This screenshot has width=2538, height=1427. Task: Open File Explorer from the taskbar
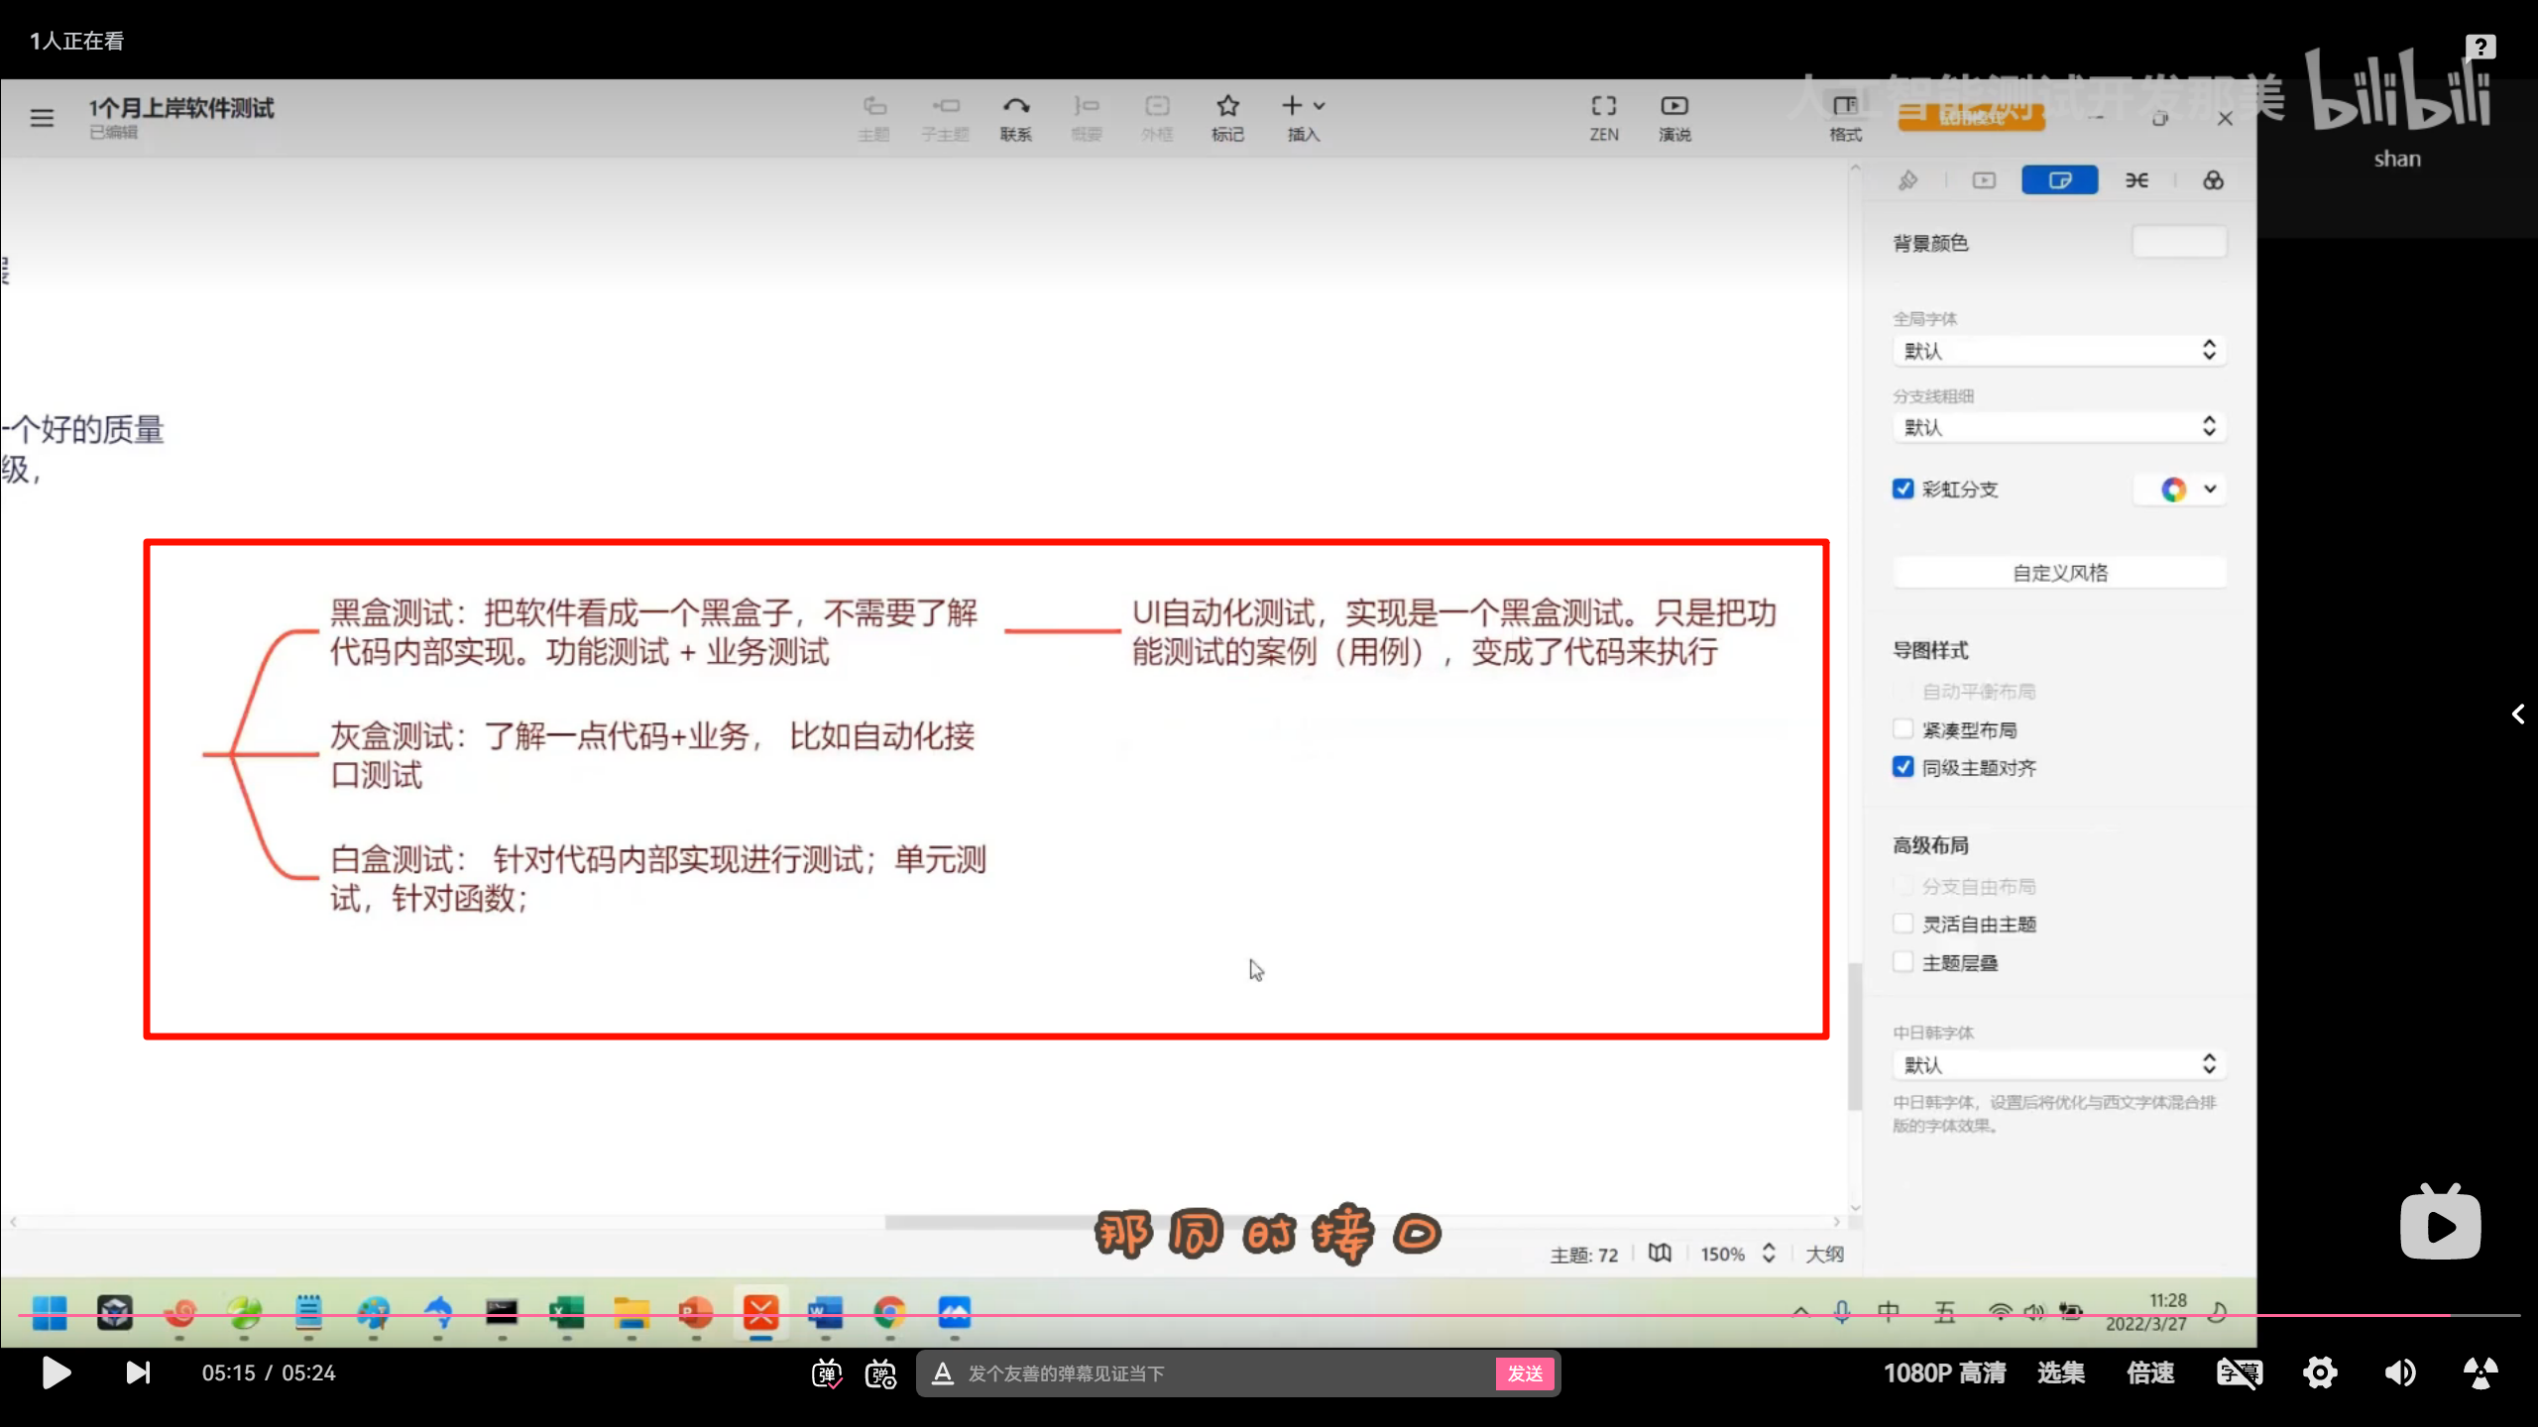631,1313
